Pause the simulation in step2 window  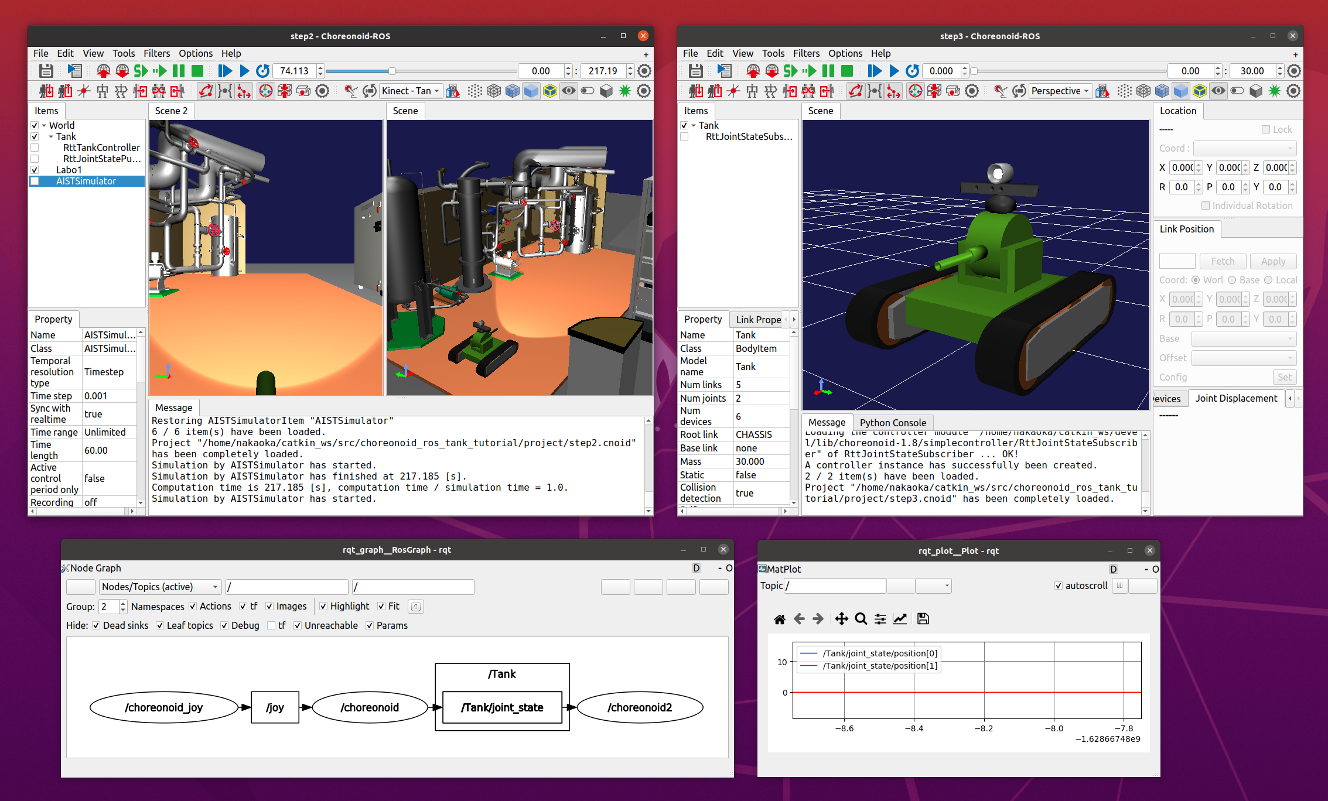(x=179, y=71)
